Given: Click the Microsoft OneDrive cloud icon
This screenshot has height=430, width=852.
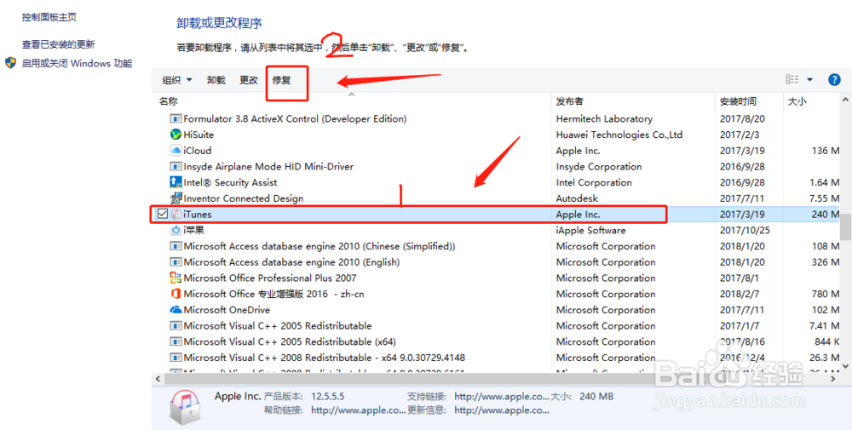Looking at the screenshot, I should 176,309.
